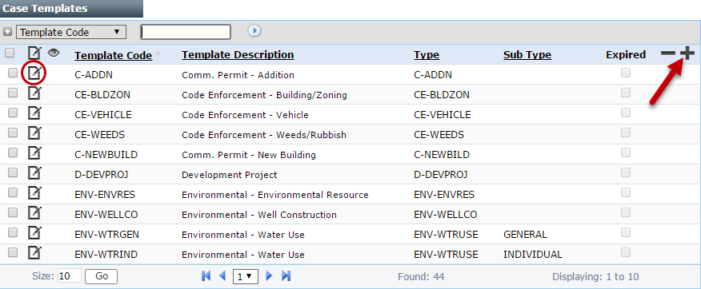Edit the CE-VEHICLE template row
This screenshot has width=701, height=289.
34,113
